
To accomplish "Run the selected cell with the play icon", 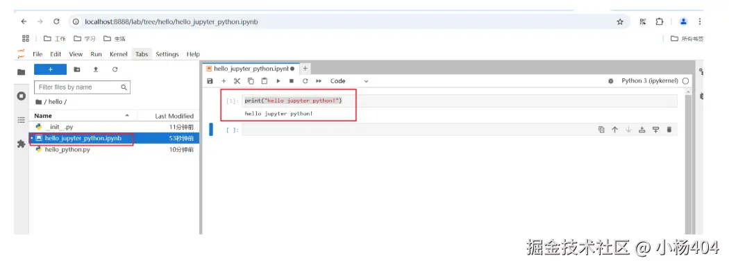I will (x=278, y=81).
